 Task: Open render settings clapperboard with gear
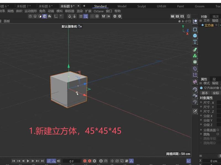(x=182, y=16)
